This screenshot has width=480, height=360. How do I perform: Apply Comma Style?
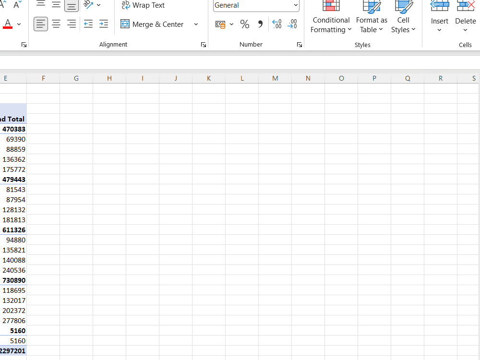[x=260, y=24]
